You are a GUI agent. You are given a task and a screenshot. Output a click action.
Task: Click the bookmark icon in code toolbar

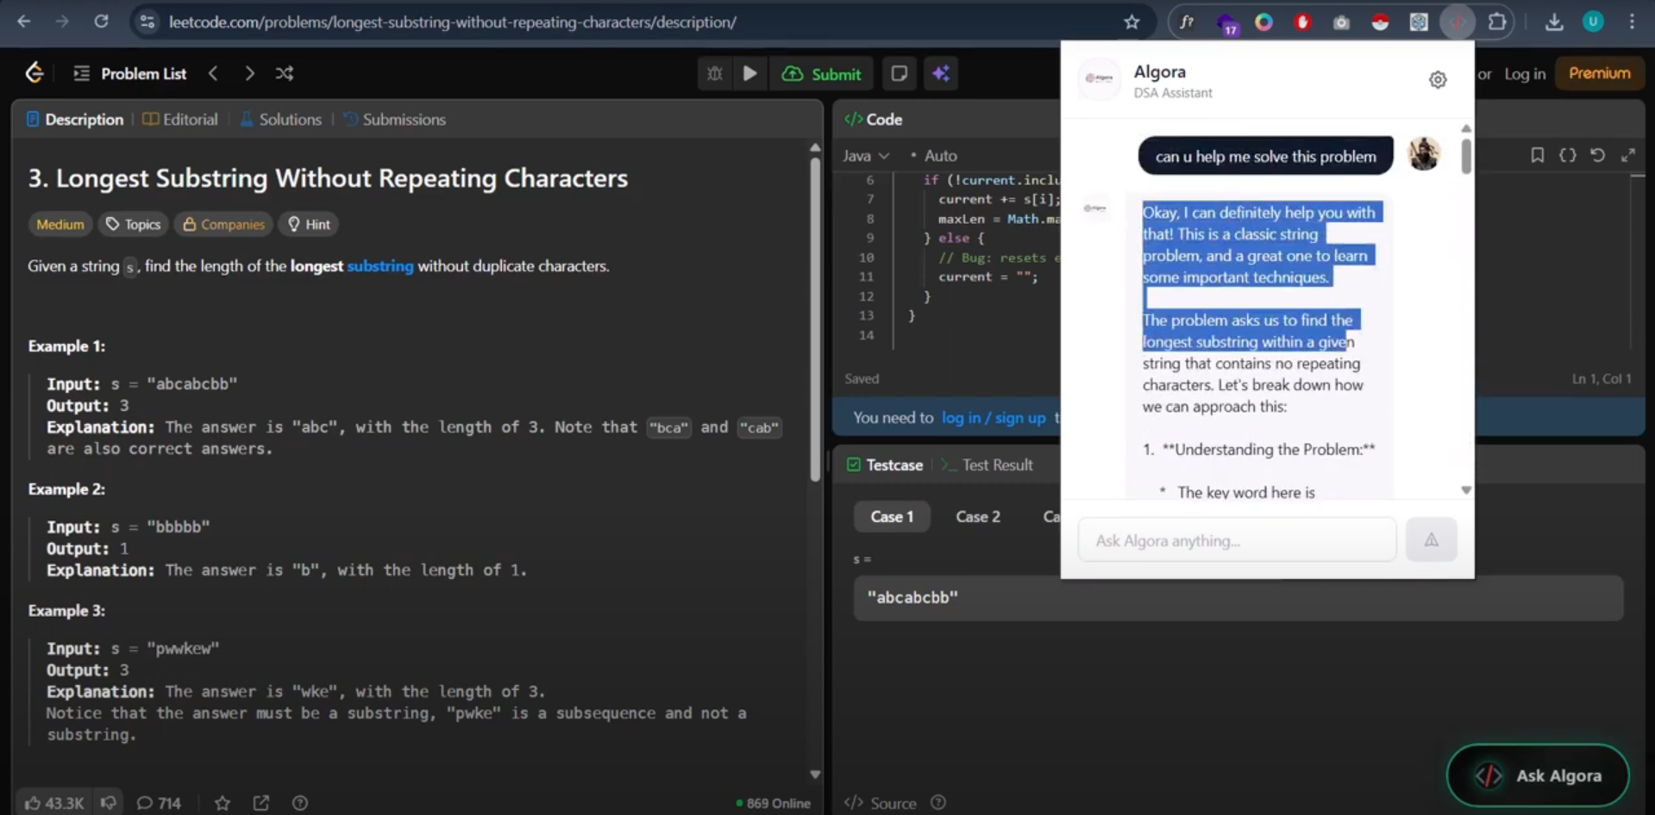point(1537,155)
